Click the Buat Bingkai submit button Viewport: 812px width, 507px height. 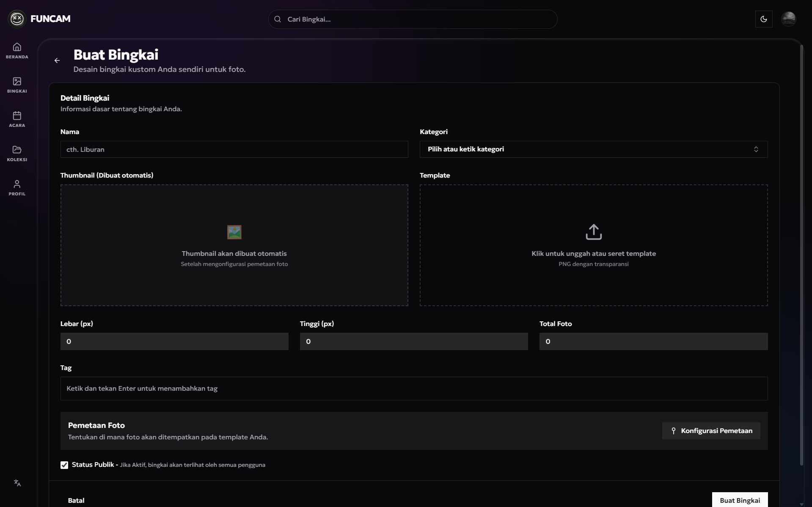[x=739, y=500]
